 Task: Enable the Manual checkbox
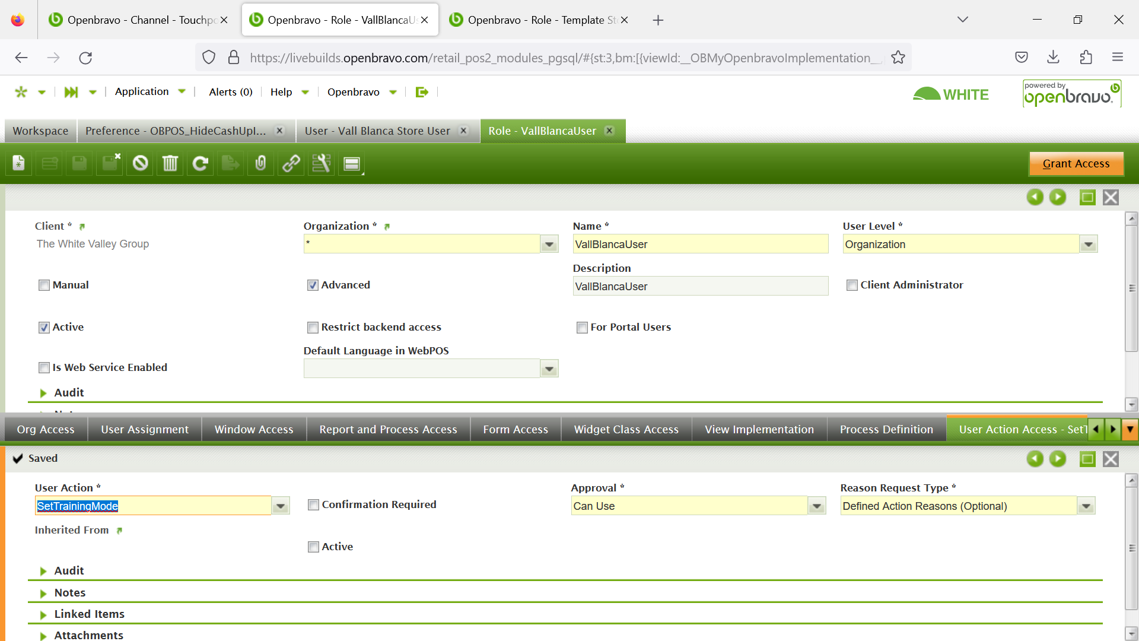click(x=44, y=285)
